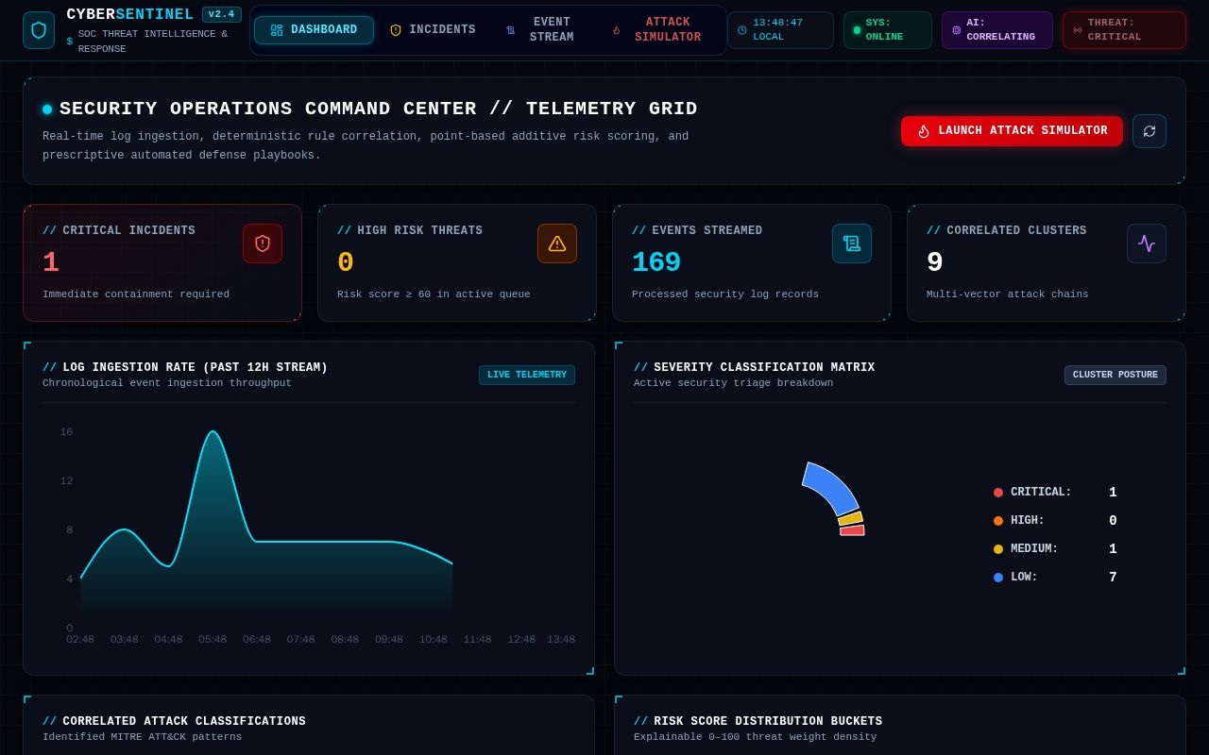Click the correlated clusters activity pulse icon
The height and width of the screenshot is (755, 1209).
pos(1147,243)
